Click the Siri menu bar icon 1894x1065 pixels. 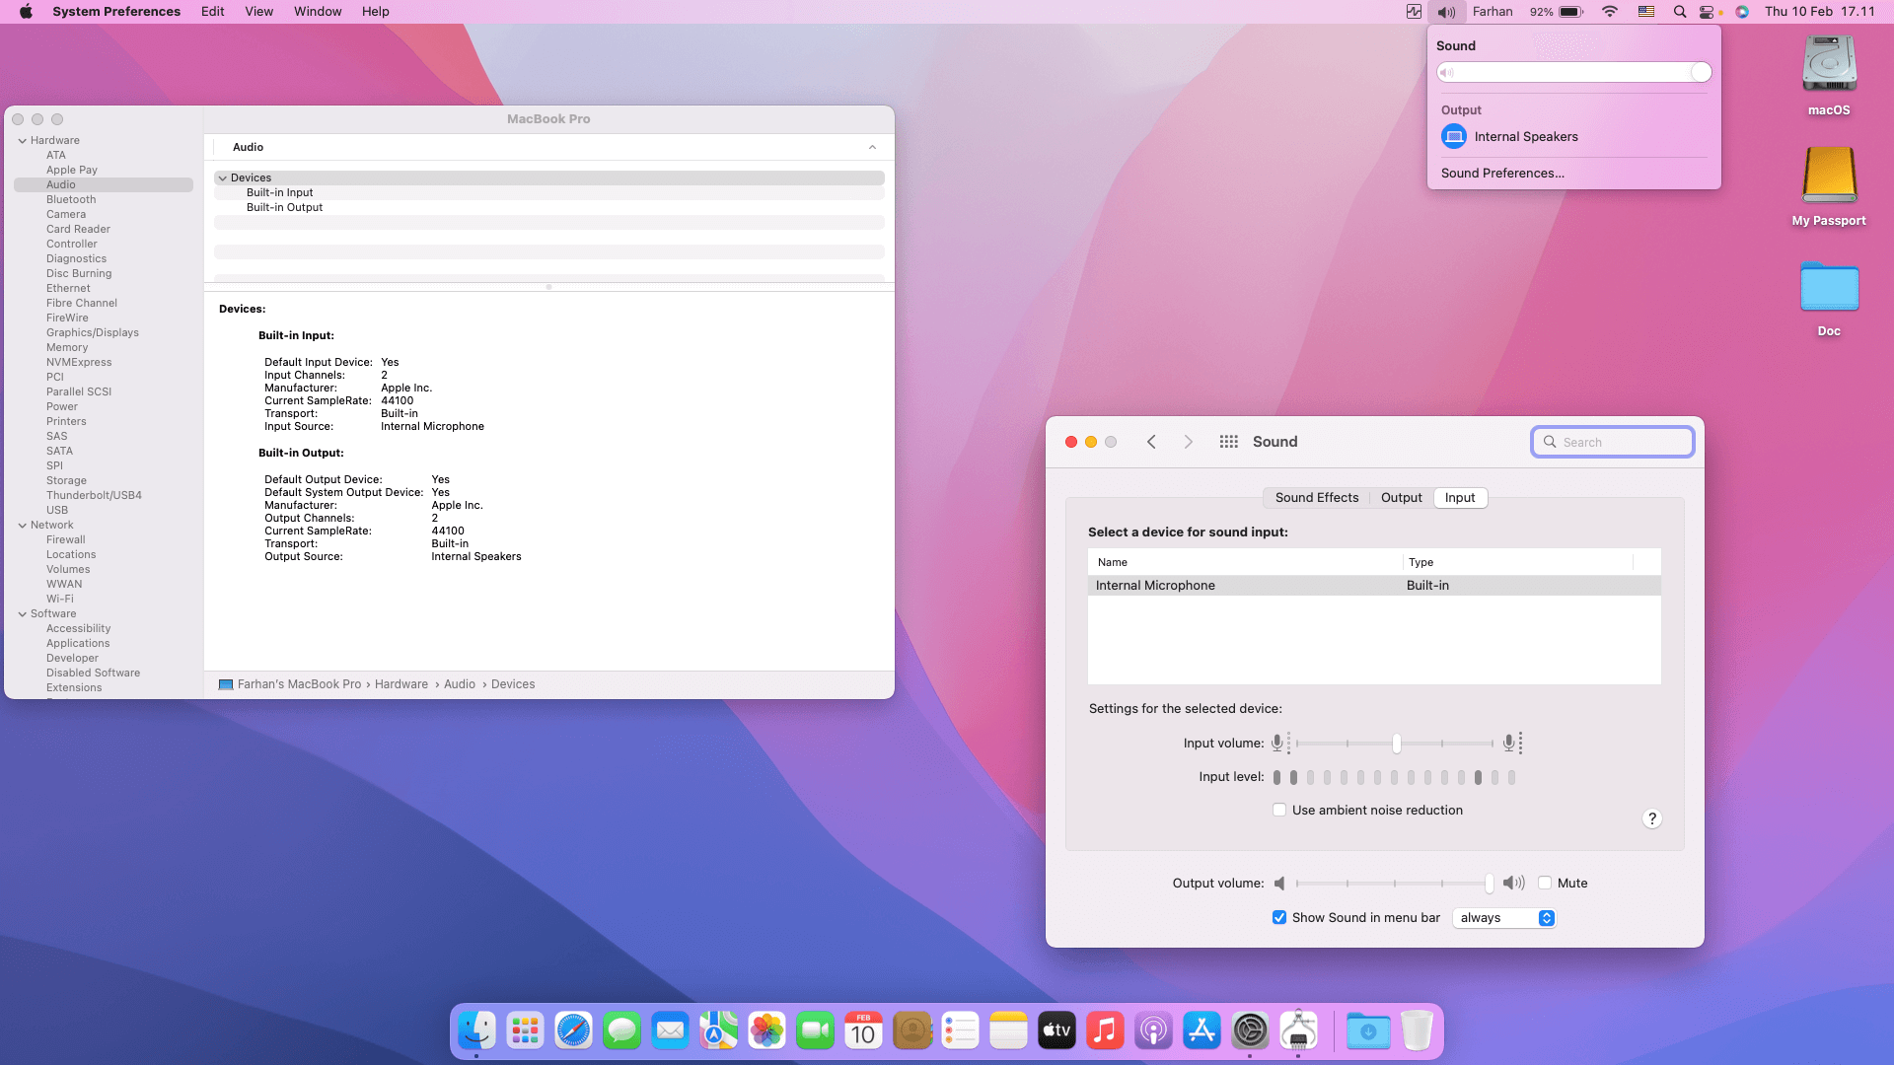coord(1743,12)
